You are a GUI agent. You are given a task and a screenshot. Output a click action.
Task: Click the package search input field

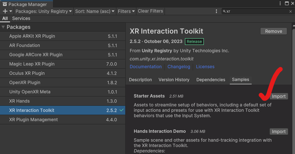point(256,12)
